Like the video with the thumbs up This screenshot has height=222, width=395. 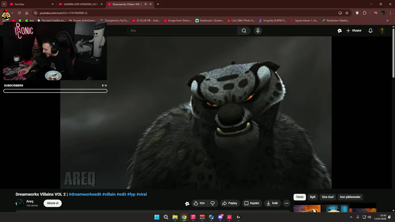click(199, 203)
